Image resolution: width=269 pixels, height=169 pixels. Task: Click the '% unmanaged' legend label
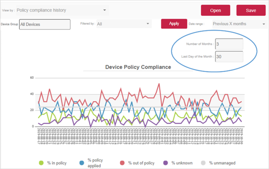[222, 163]
